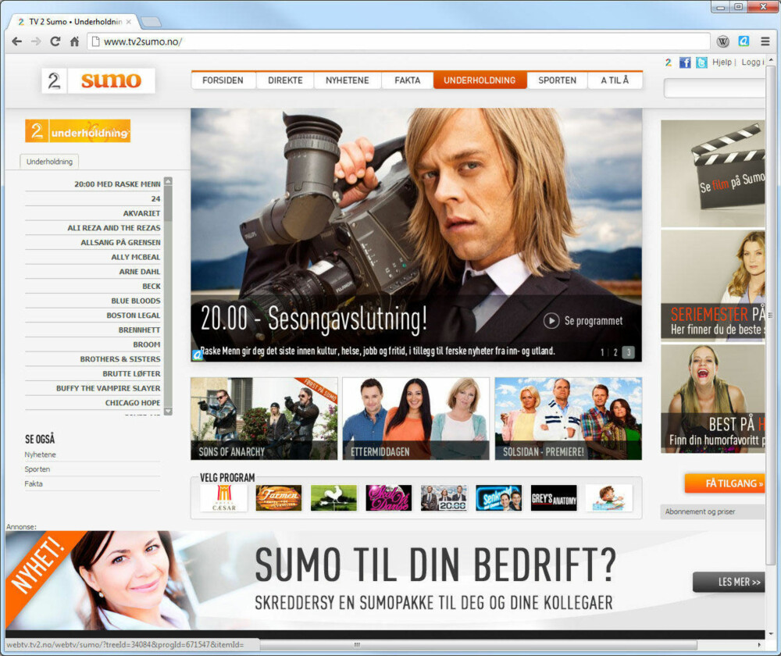The width and height of the screenshot is (781, 656).
Task: Open the Facebook icon in header
Action: pyautogui.click(x=686, y=62)
